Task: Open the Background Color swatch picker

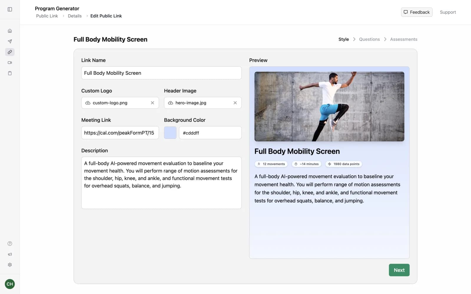Action: pos(170,132)
